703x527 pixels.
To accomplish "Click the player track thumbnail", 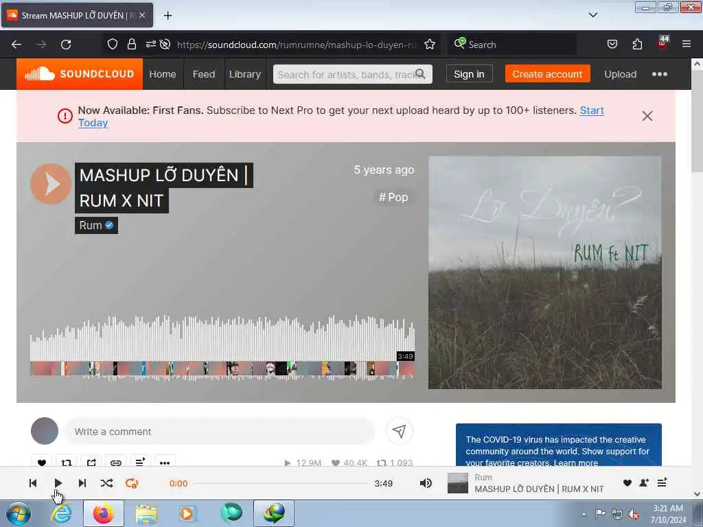I will point(458,483).
